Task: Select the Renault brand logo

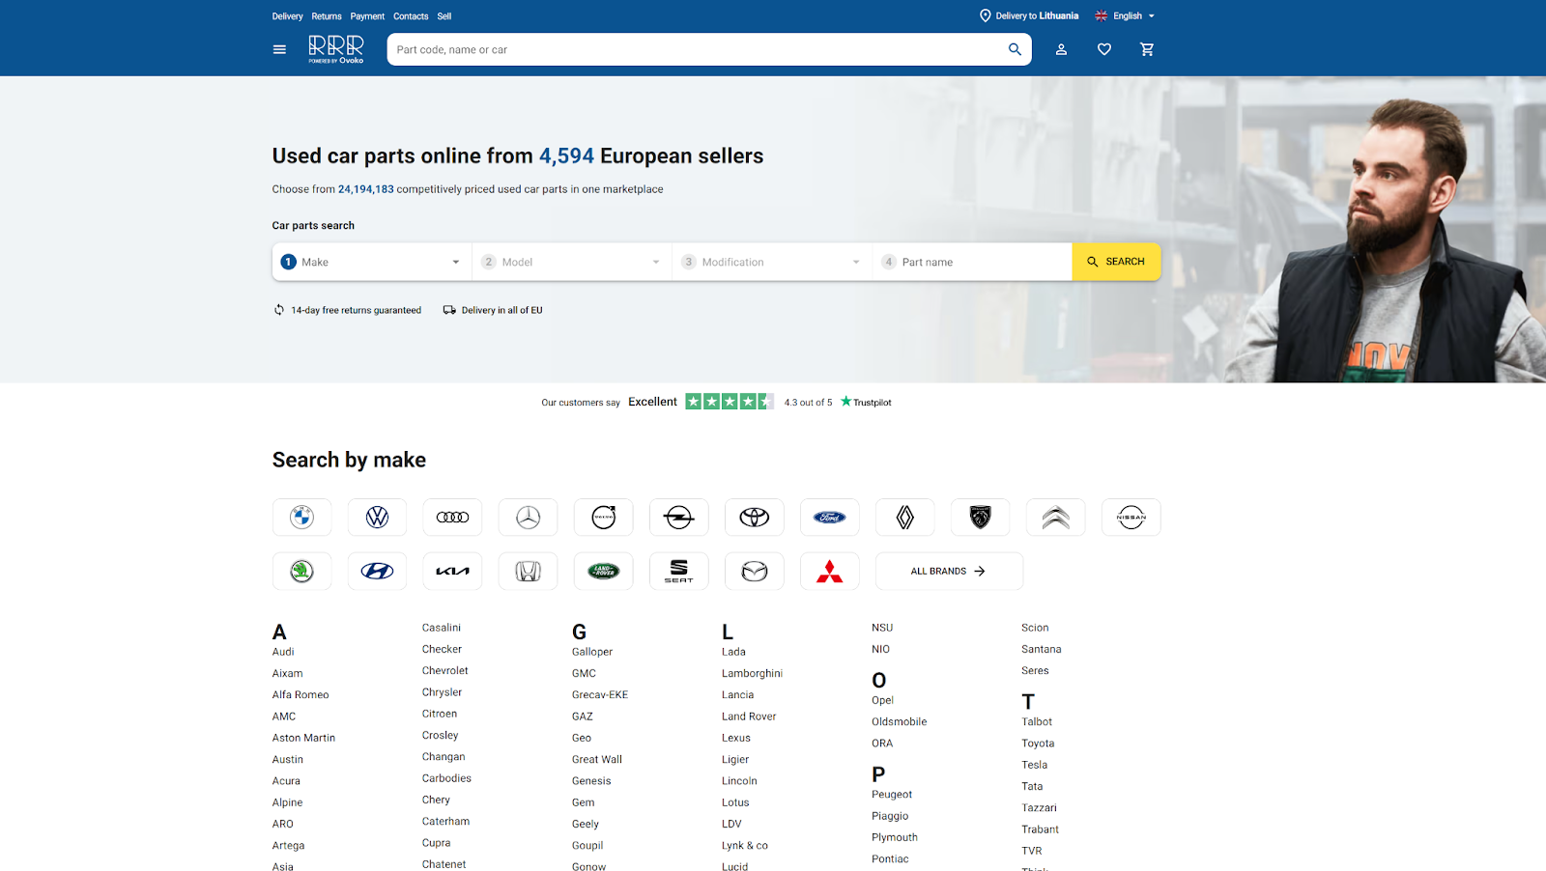Action: pyautogui.click(x=905, y=518)
